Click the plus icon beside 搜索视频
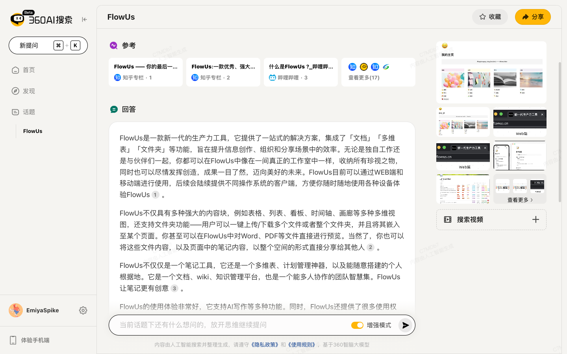567x354 pixels. (536, 219)
